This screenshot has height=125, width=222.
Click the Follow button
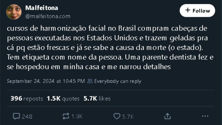(197, 11)
